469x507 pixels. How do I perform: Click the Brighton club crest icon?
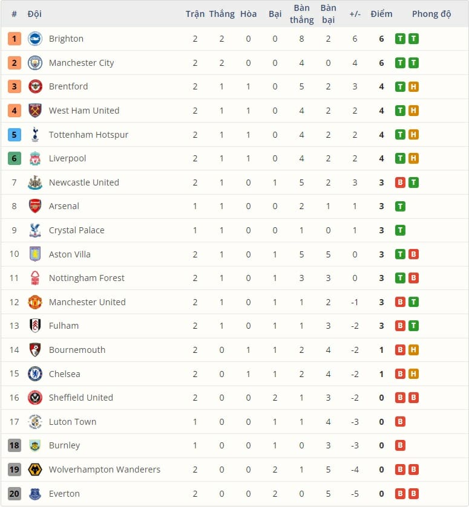35,39
